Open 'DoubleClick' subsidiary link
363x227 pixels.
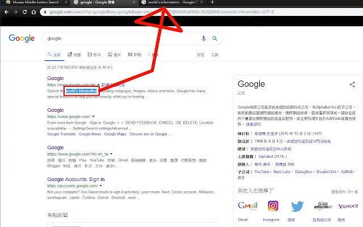pos(327,172)
